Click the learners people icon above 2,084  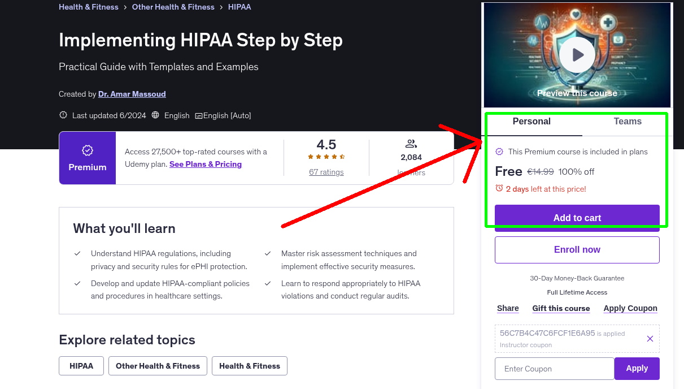click(x=411, y=143)
